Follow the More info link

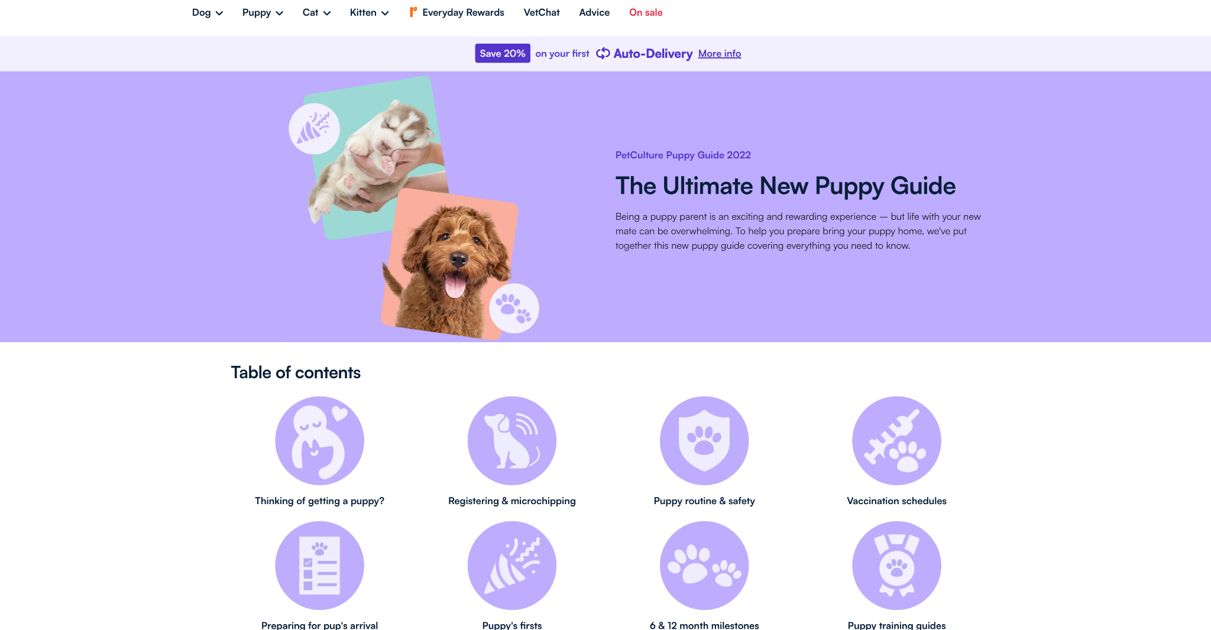click(x=720, y=54)
